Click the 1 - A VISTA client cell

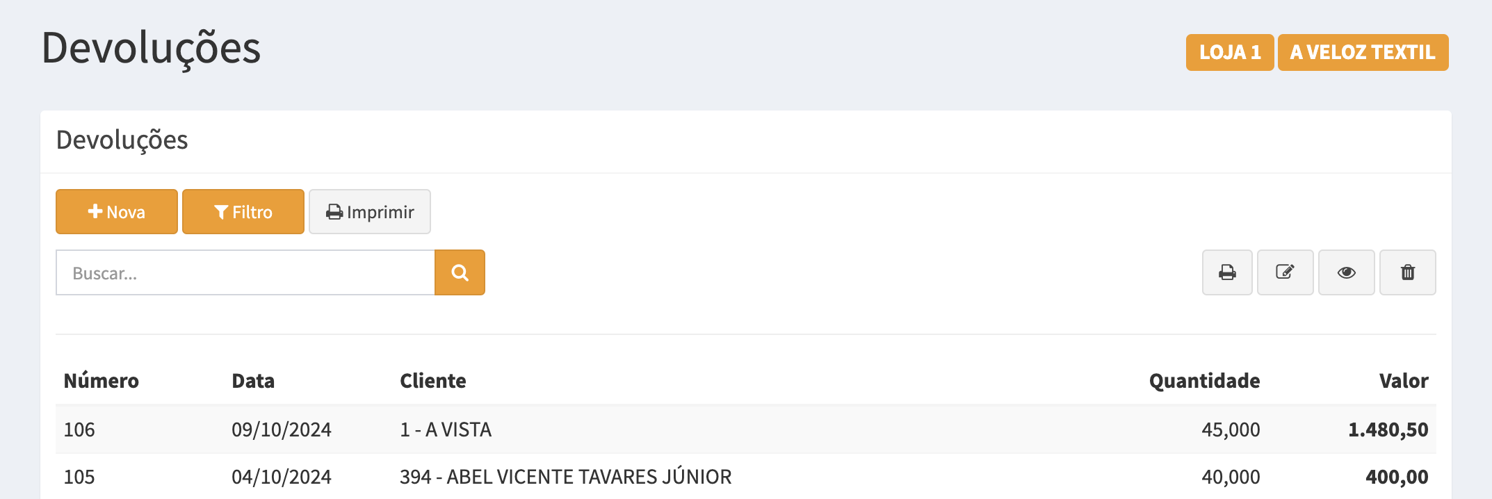[446, 430]
